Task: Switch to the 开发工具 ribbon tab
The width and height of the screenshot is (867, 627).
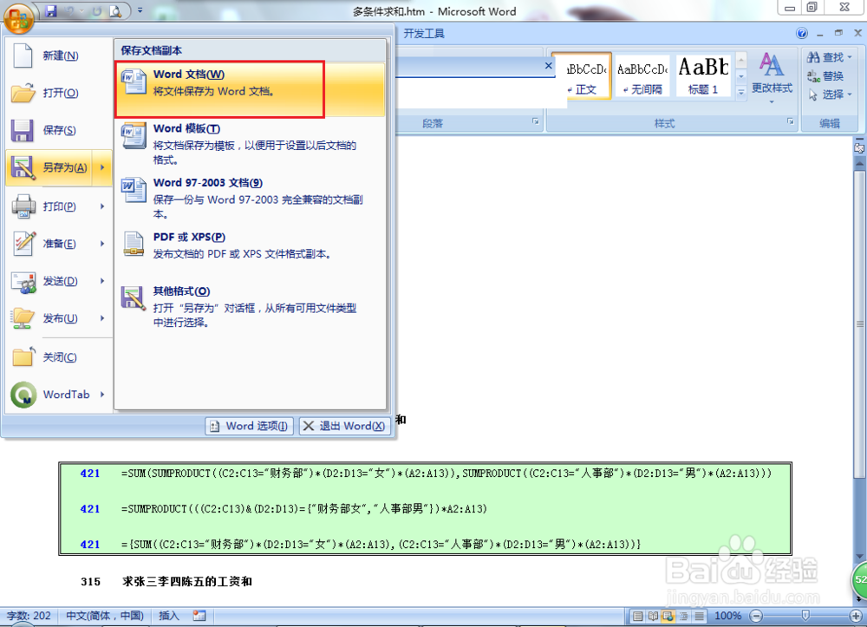Action: [423, 33]
